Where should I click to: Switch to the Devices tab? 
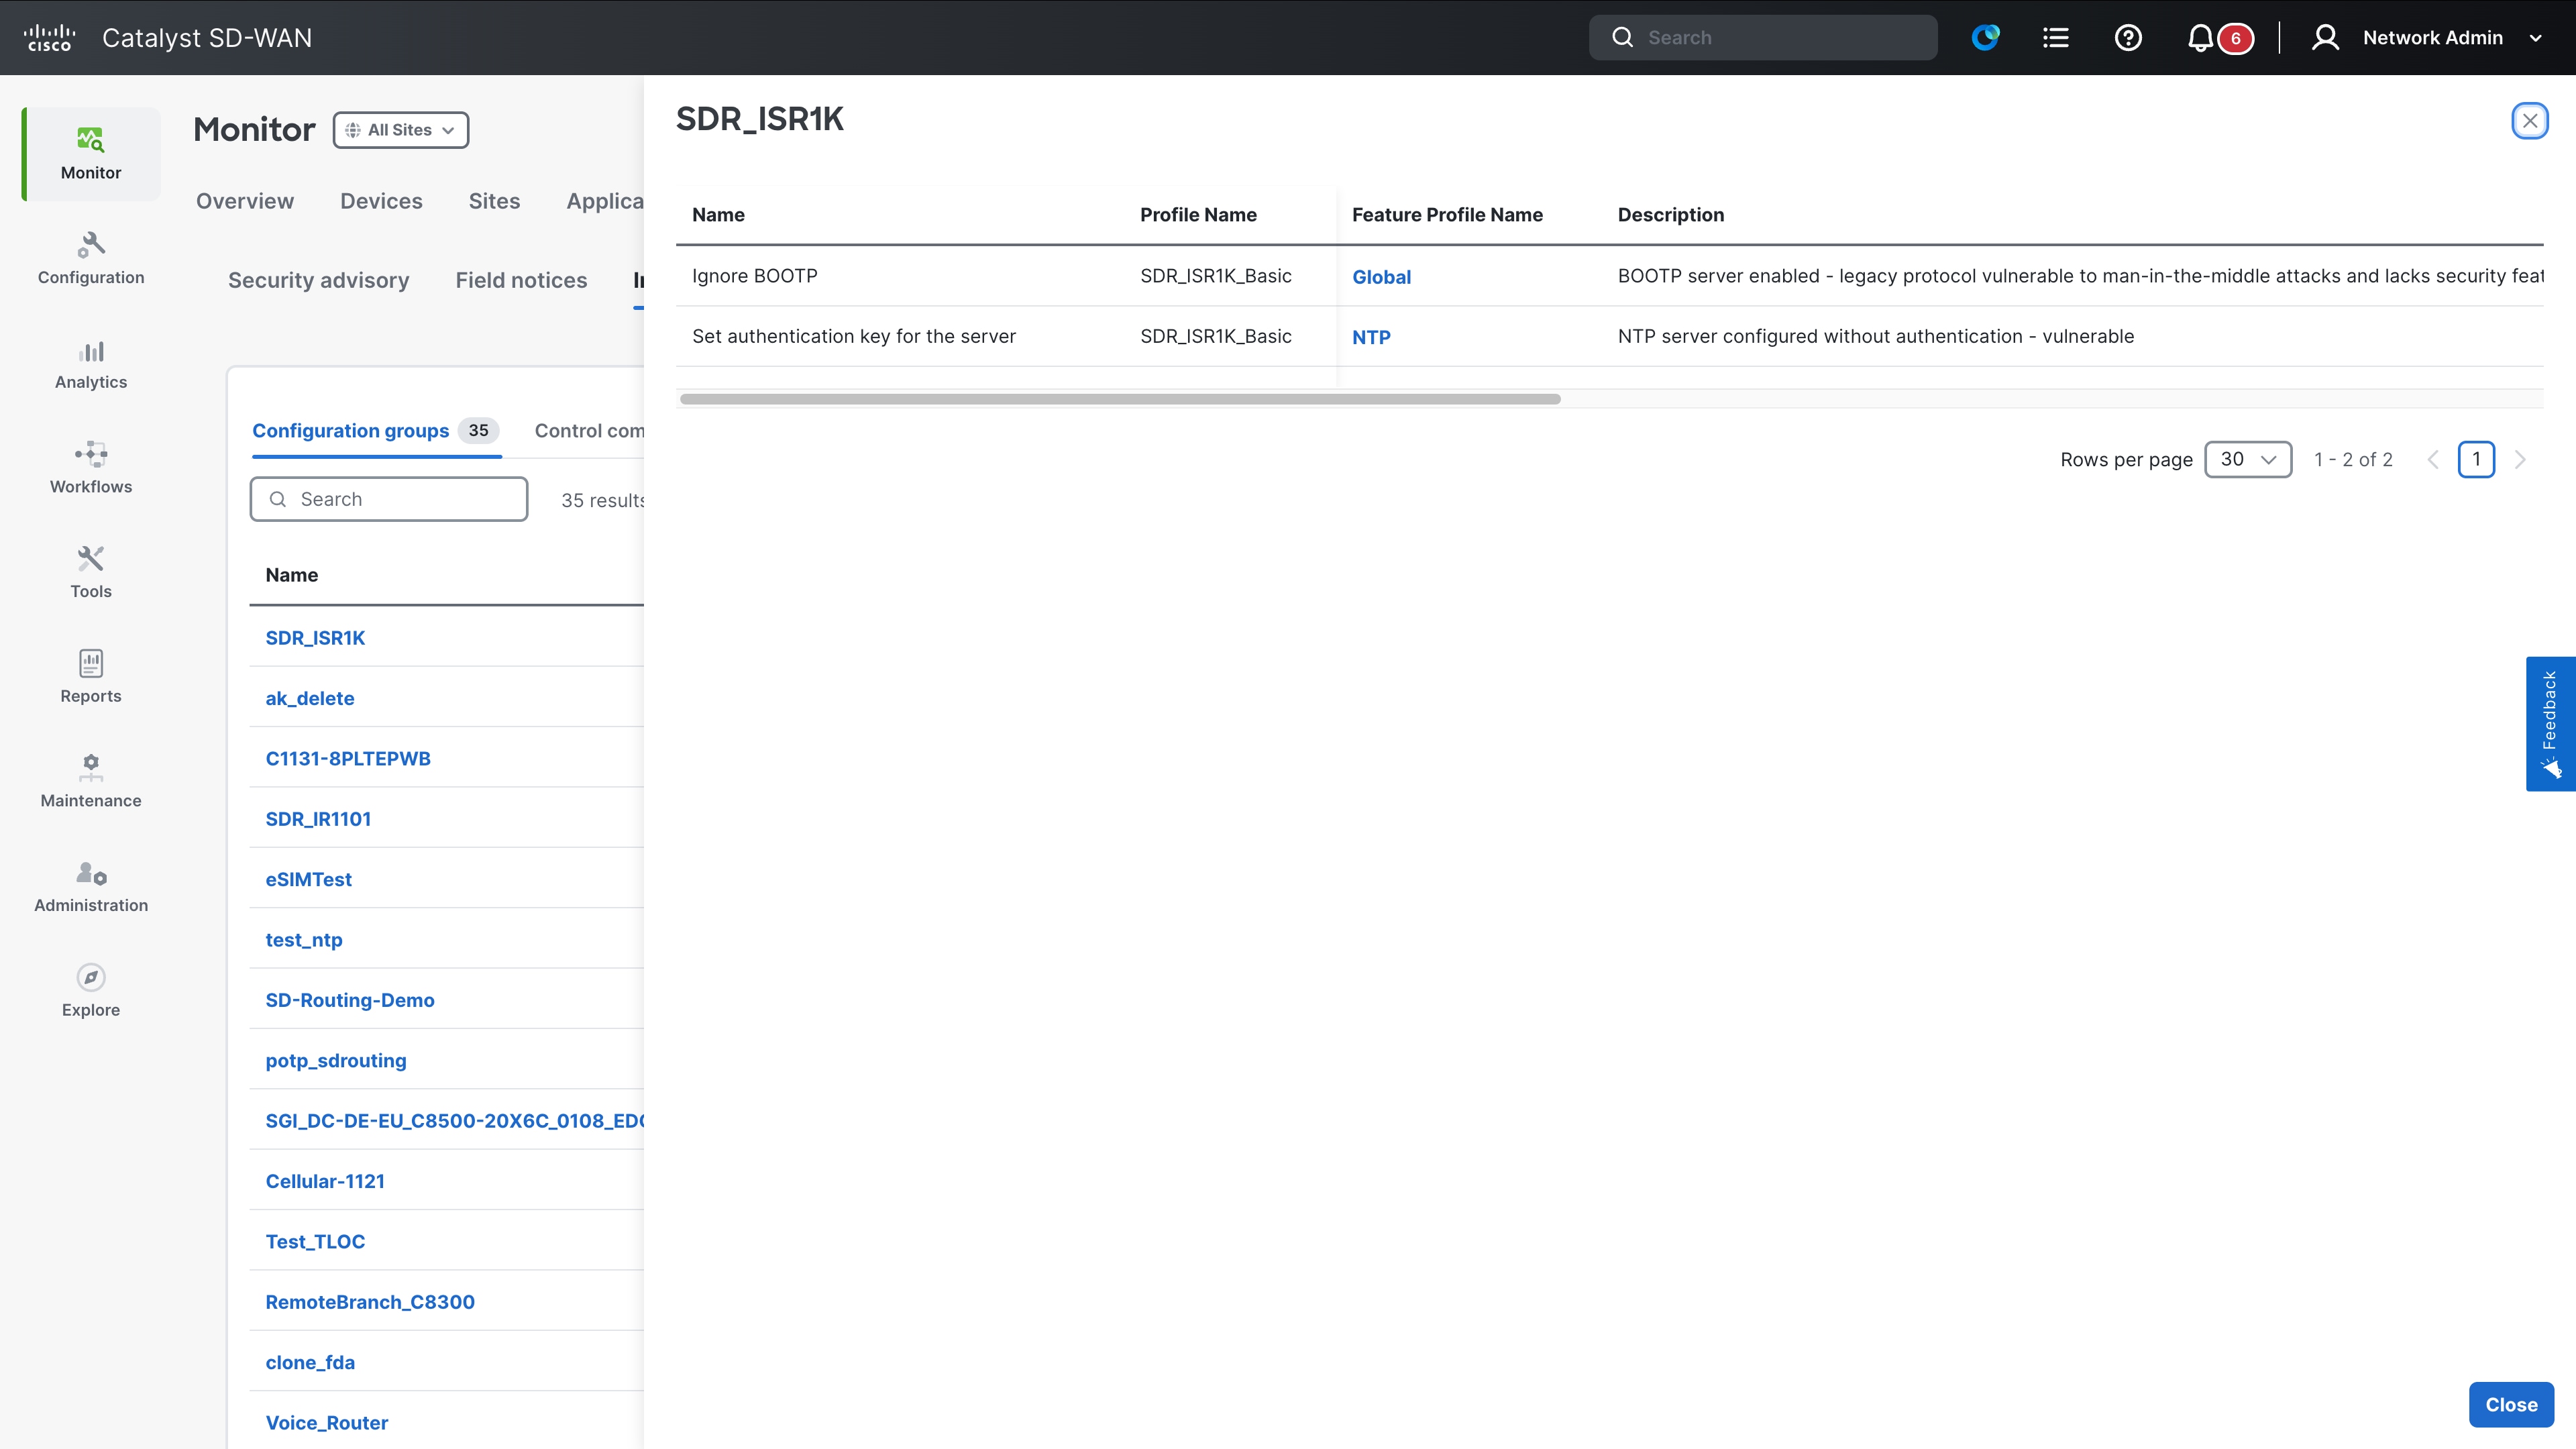click(381, 201)
